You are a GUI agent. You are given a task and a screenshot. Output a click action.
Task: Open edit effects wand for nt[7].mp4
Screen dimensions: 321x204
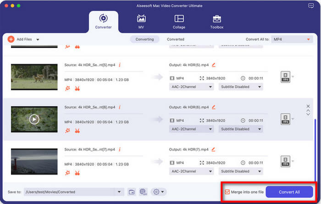67,173
